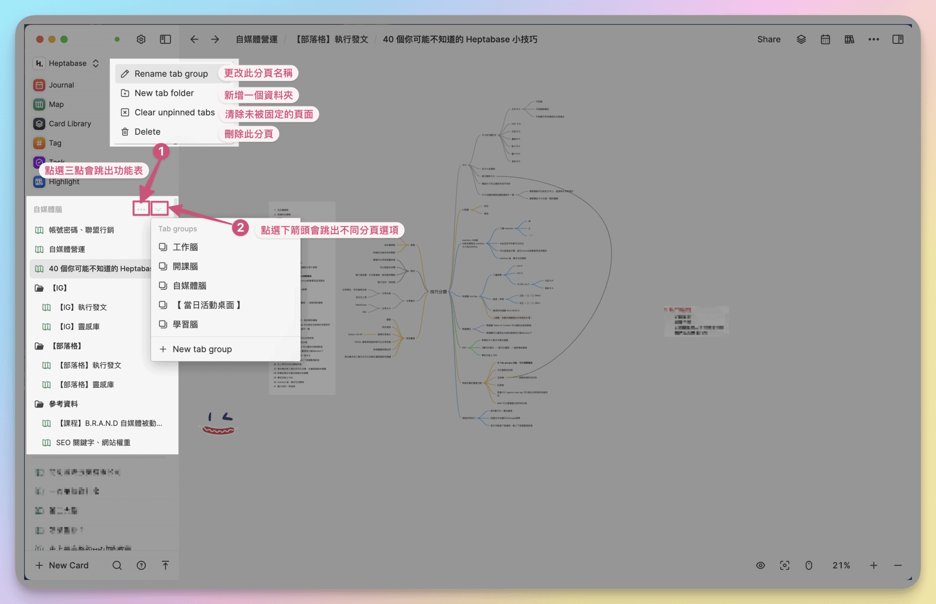Click the fit-to-screen focus icon
Viewport: 936px width, 604px height.
(x=785, y=565)
